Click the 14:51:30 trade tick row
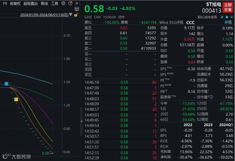 pos(120,142)
